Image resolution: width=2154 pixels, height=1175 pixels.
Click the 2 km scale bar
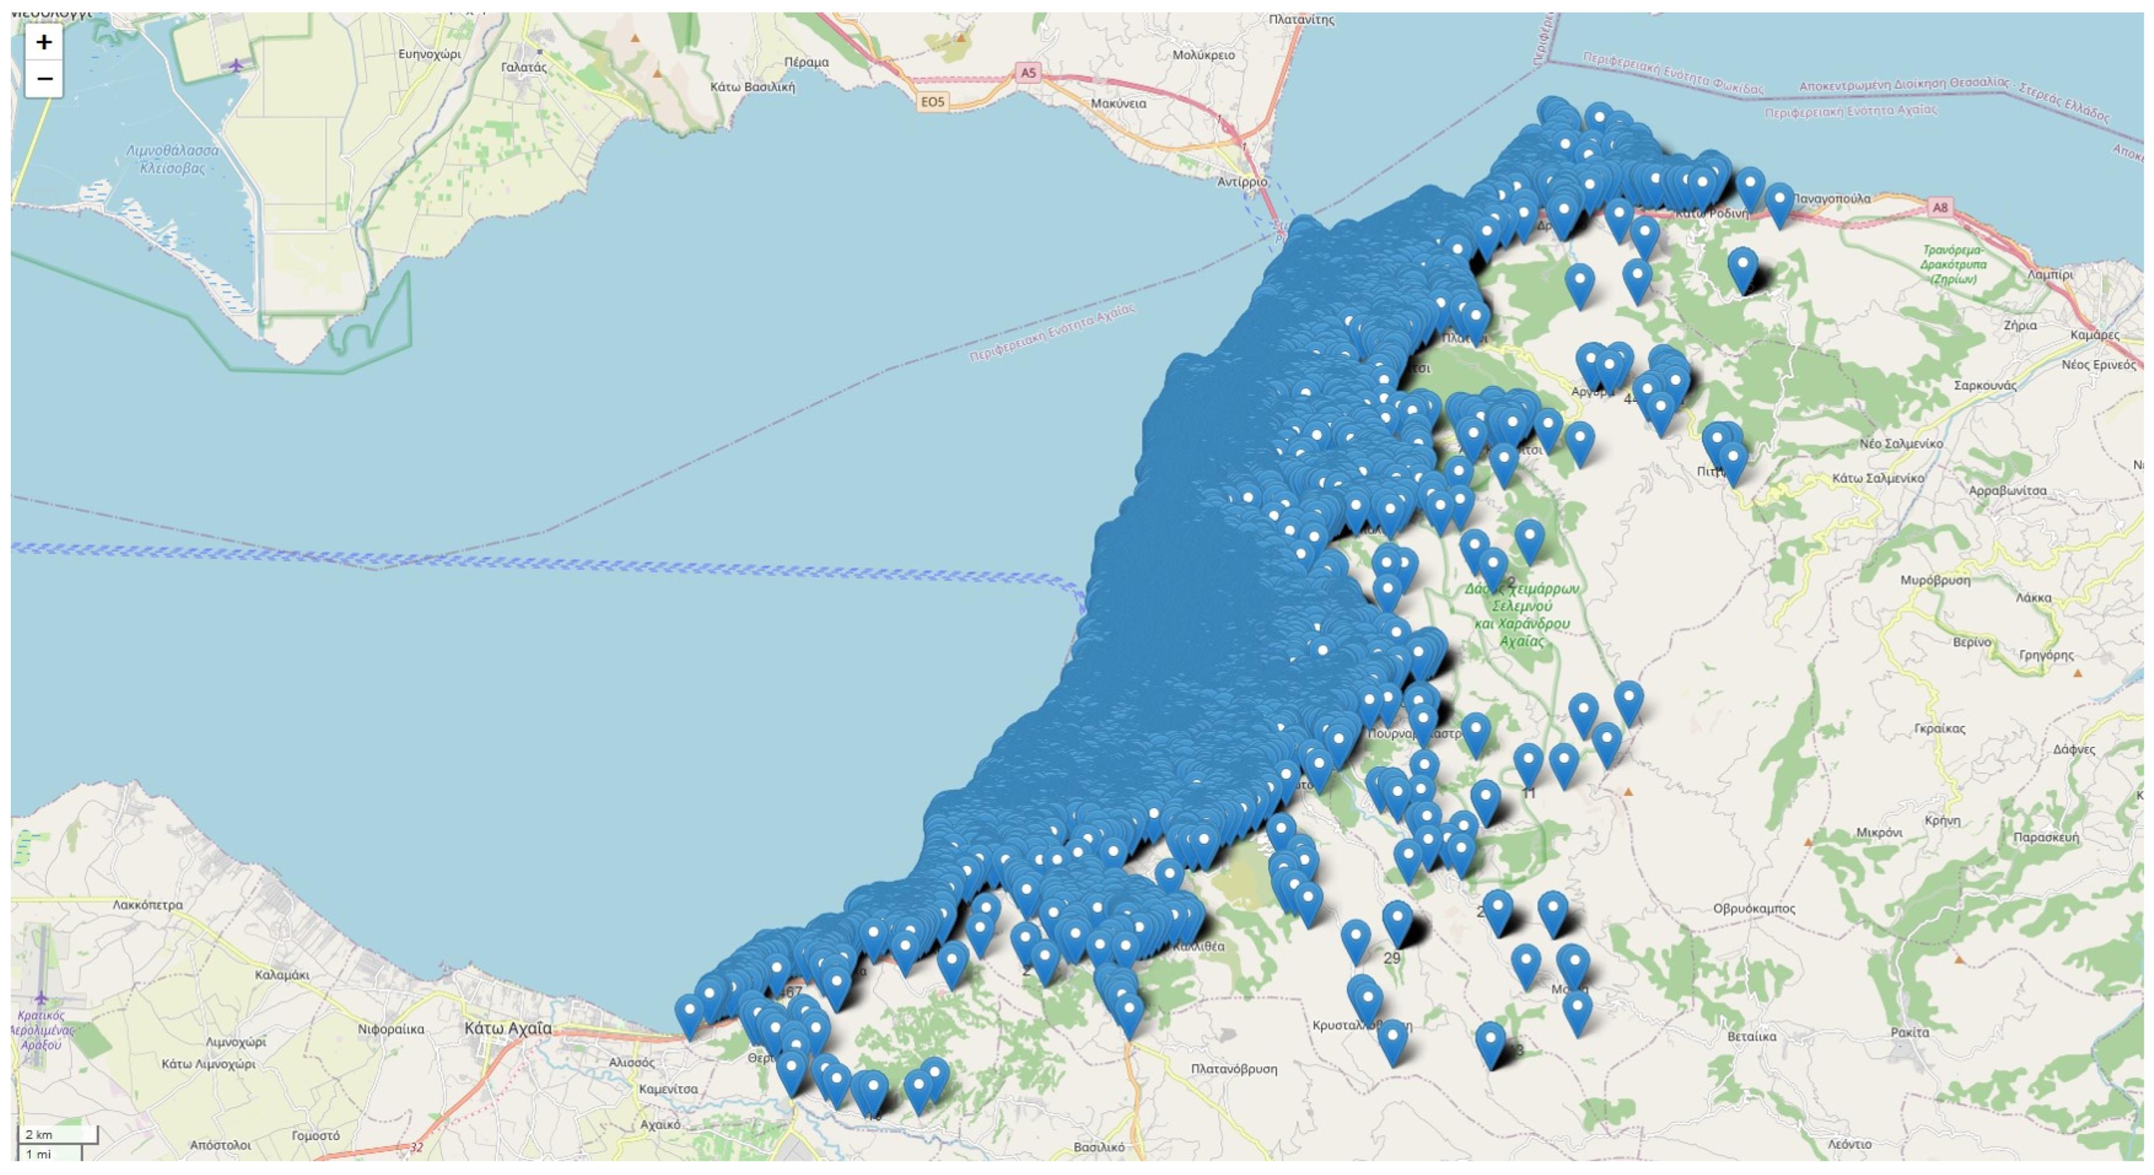click(x=58, y=1134)
